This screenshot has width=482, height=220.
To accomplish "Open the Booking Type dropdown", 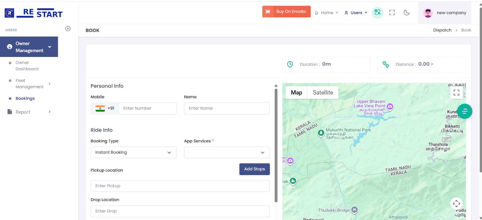I will click(x=133, y=152).
